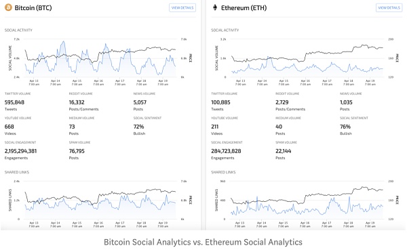
Task: Select the Ethereum (ETH) heading
Action: tap(244, 7)
